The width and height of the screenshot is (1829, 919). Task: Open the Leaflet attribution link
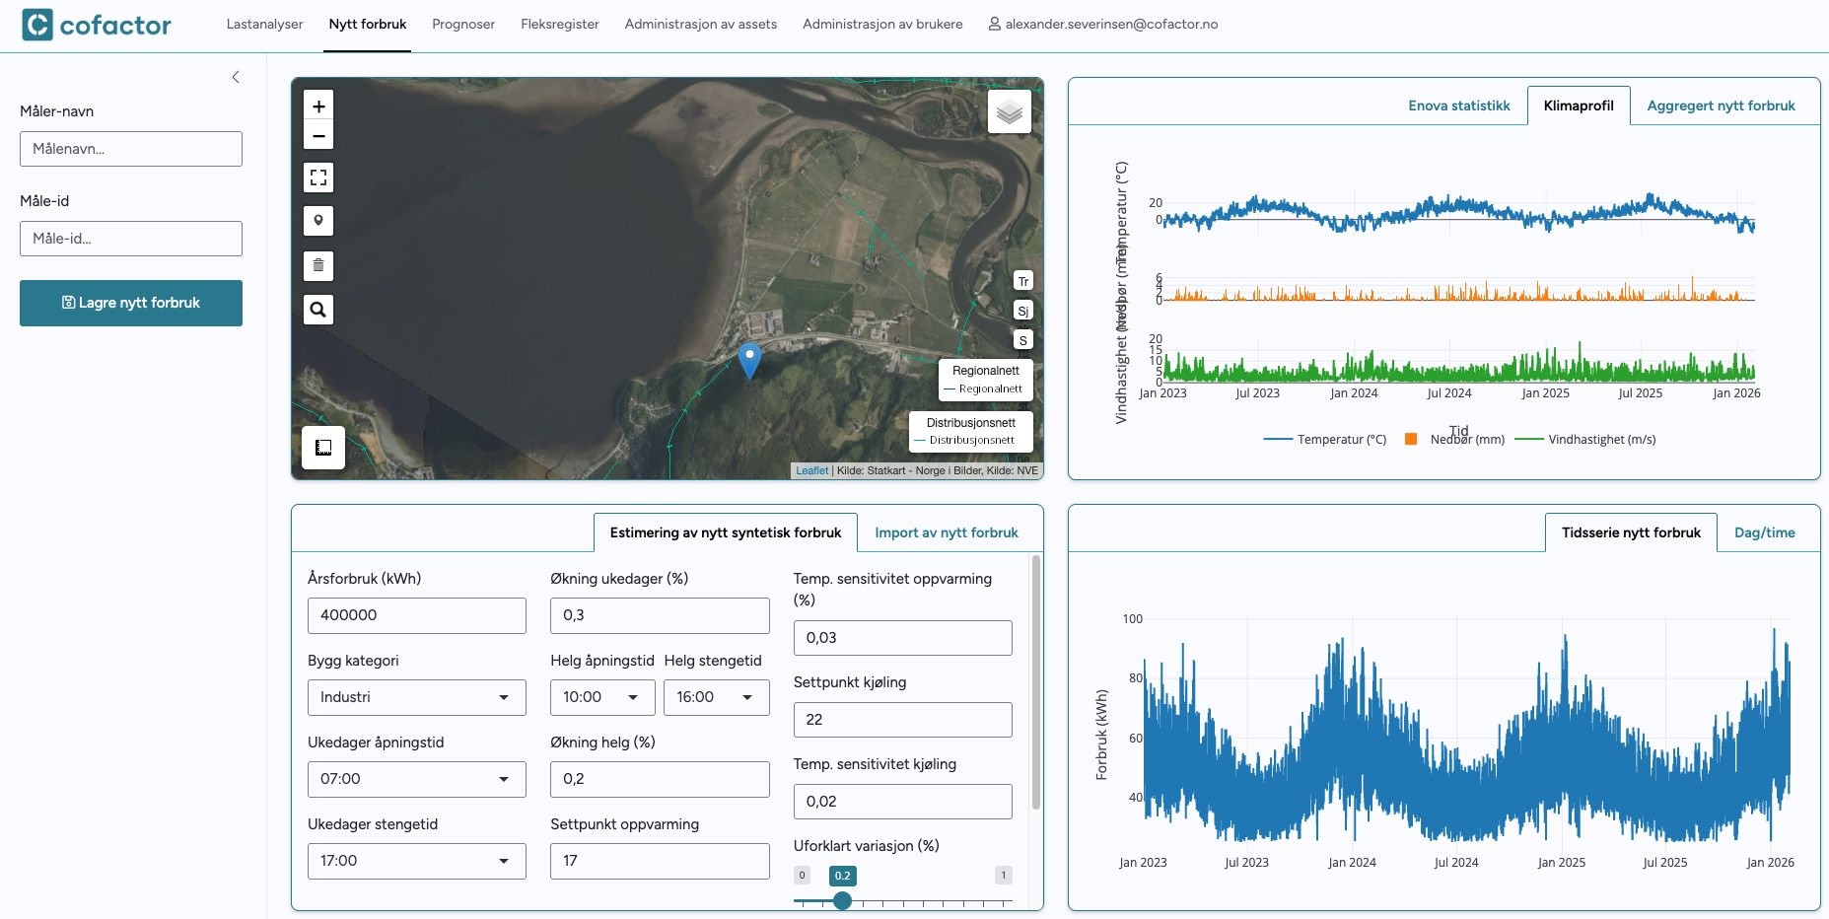tap(811, 470)
